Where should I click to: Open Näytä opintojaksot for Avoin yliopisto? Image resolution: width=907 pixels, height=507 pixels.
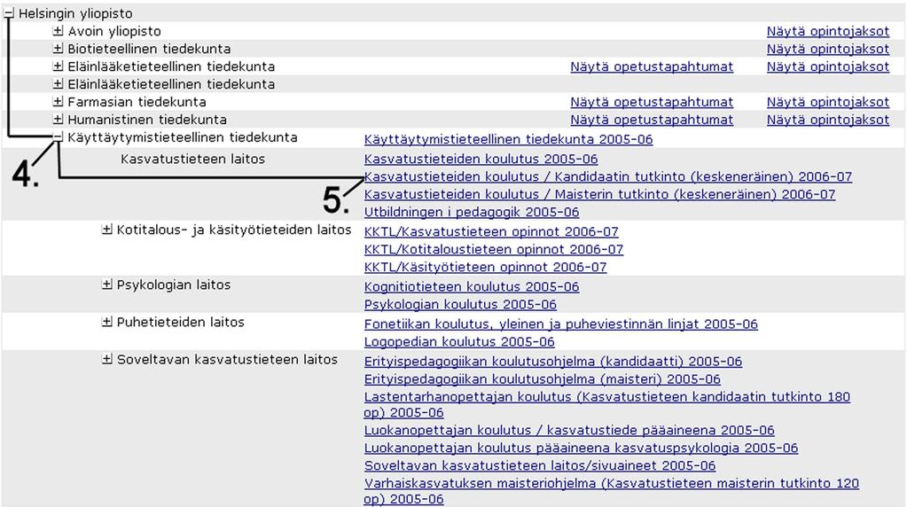pyautogui.click(x=828, y=31)
